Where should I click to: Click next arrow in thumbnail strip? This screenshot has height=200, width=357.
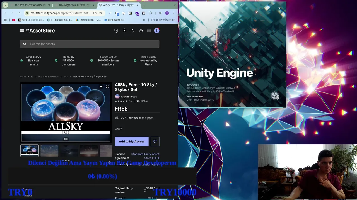[109, 162]
